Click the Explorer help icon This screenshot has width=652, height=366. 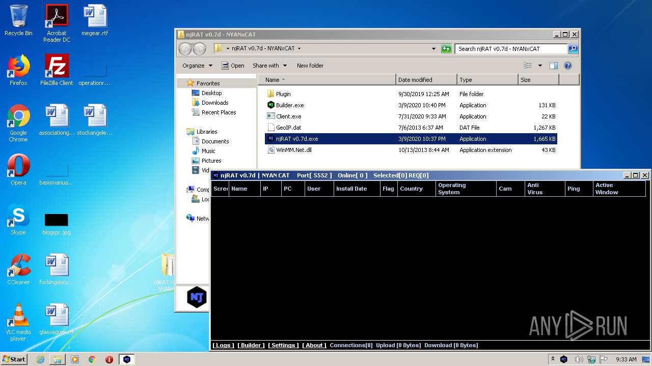point(568,66)
